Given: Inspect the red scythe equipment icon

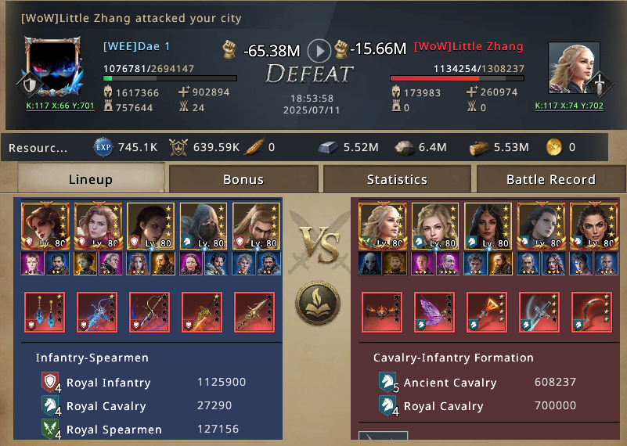Looking at the screenshot, I should click(x=592, y=312).
